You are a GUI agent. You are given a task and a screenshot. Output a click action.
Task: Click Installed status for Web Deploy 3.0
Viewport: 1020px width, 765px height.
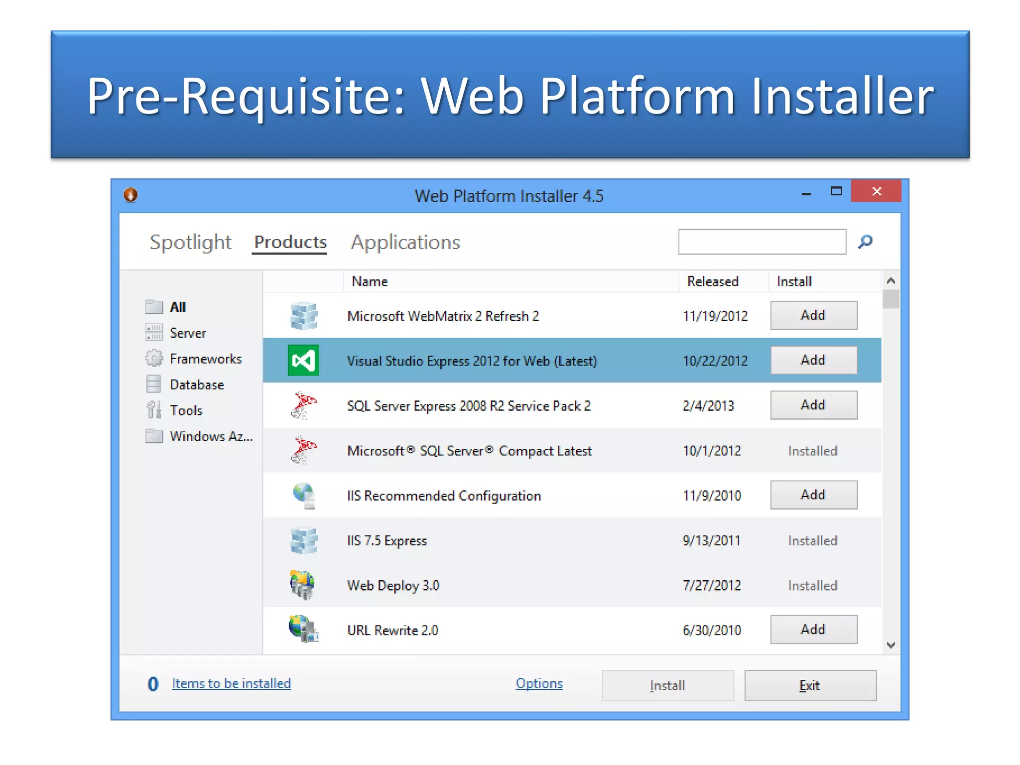813,585
